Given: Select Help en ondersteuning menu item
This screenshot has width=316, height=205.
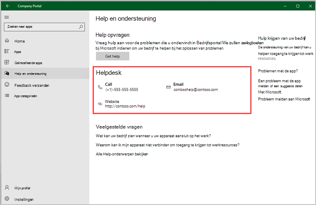Looking at the screenshot, I should [x=45, y=74].
